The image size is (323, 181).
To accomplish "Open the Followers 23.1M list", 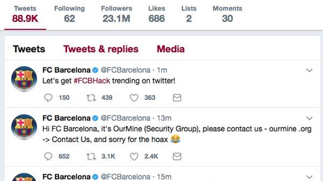I will (116, 14).
